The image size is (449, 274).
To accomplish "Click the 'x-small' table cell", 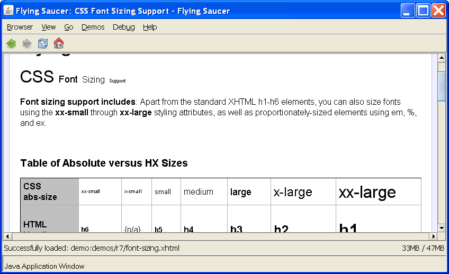I will 137,191.
